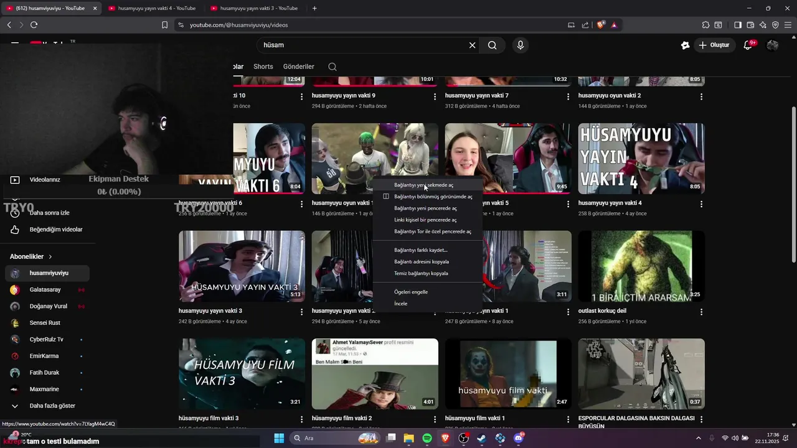Click the Oluştur create button
This screenshot has width=797, height=448.
tap(714, 45)
